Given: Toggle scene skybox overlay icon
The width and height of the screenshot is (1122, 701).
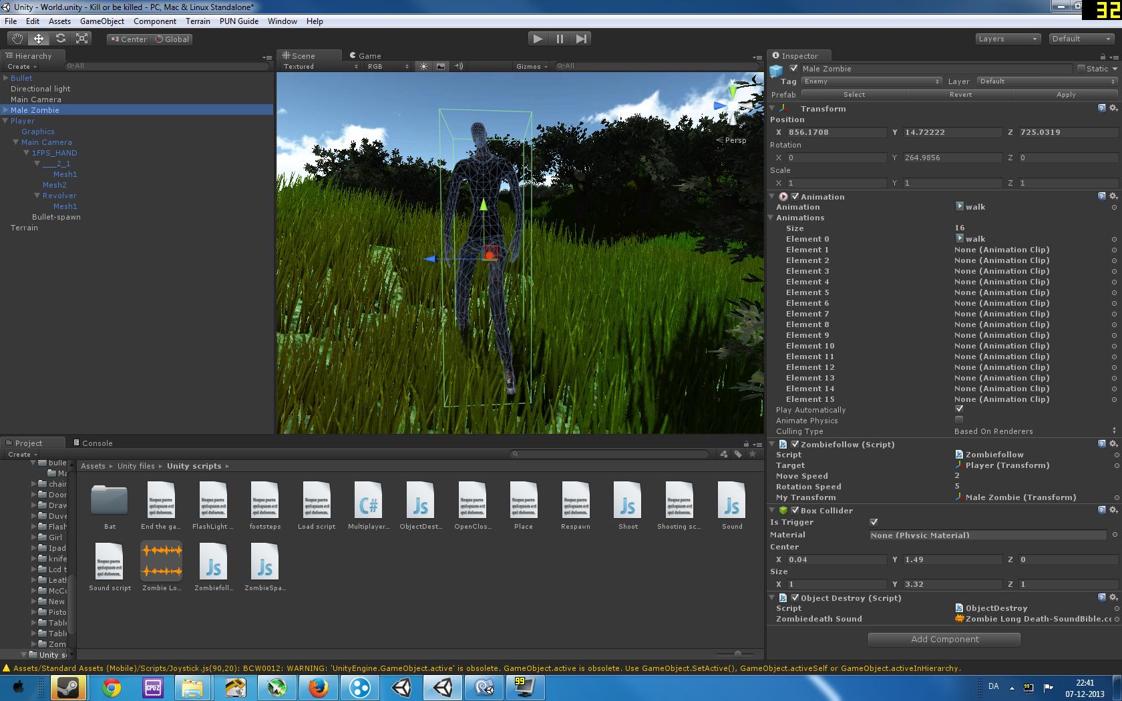Looking at the screenshot, I should (441, 66).
